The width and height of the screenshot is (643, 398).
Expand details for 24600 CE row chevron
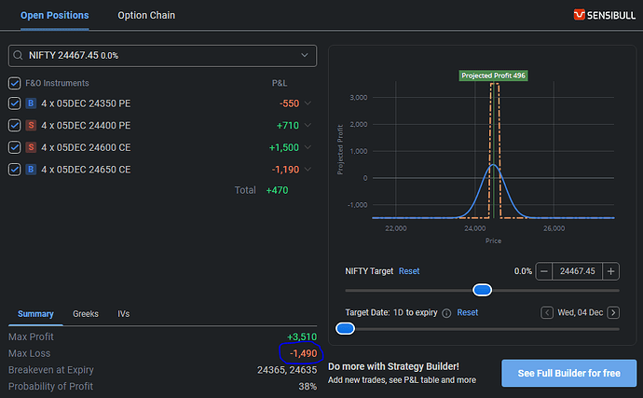tap(308, 147)
